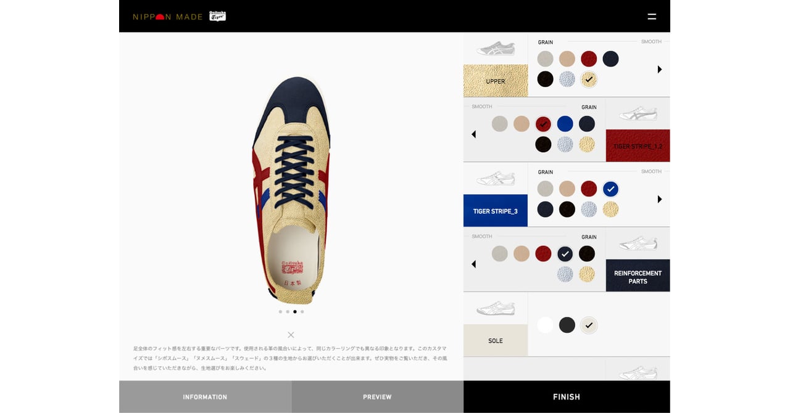Open the INFORMATION tab
Image resolution: width=790 pixels, height=413 pixels.
pyautogui.click(x=205, y=397)
